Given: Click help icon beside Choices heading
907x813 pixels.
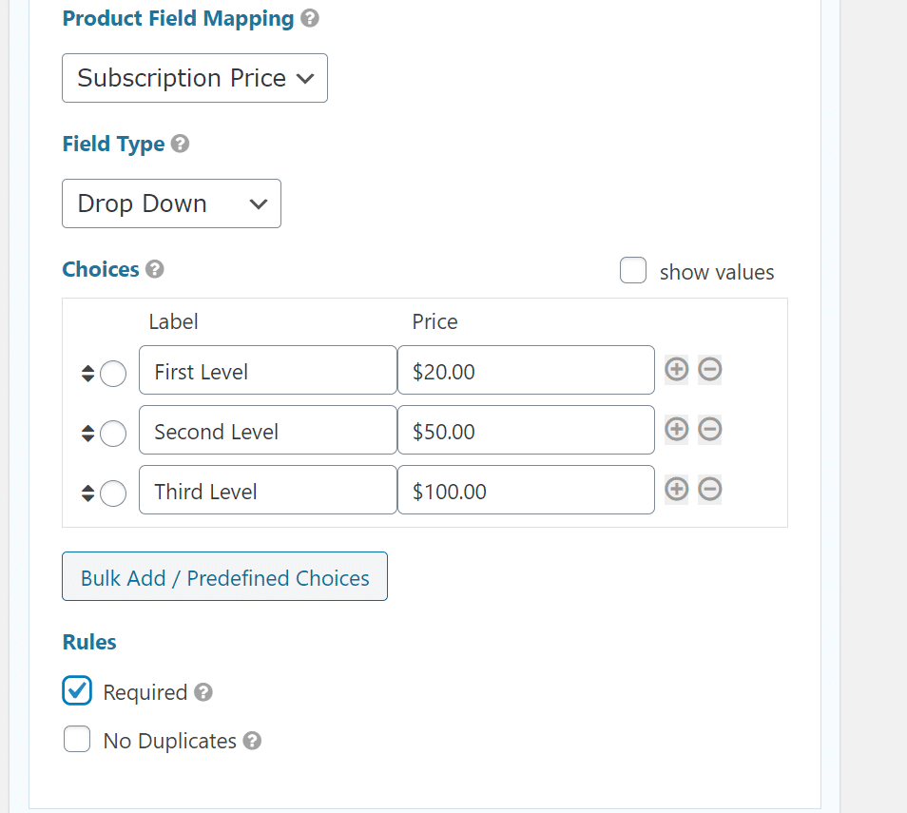Looking at the screenshot, I should [155, 269].
